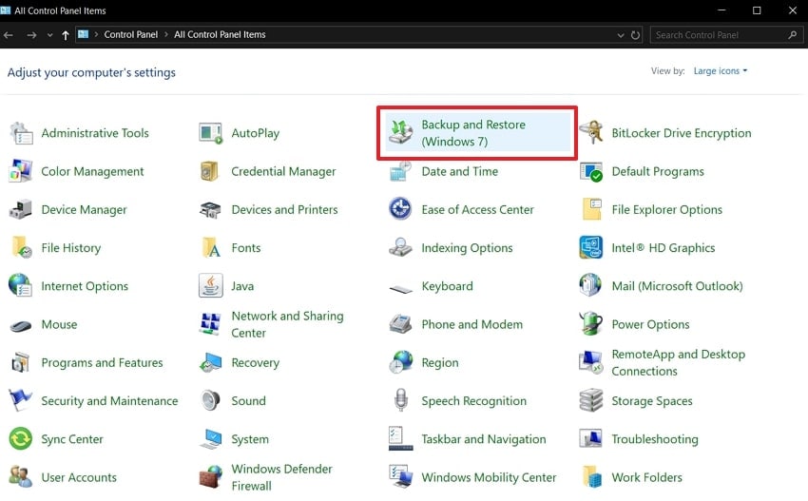Viewport: 808px width, 501px height.
Task: Click the Control Panel icon in address bar
Action: 83,34
